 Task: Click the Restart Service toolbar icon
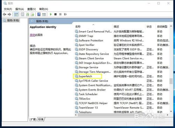coord(65,14)
